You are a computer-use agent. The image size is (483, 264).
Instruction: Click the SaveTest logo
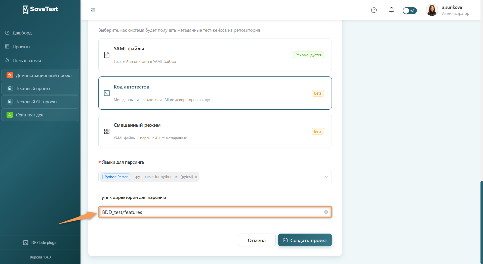(x=40, y=10)
